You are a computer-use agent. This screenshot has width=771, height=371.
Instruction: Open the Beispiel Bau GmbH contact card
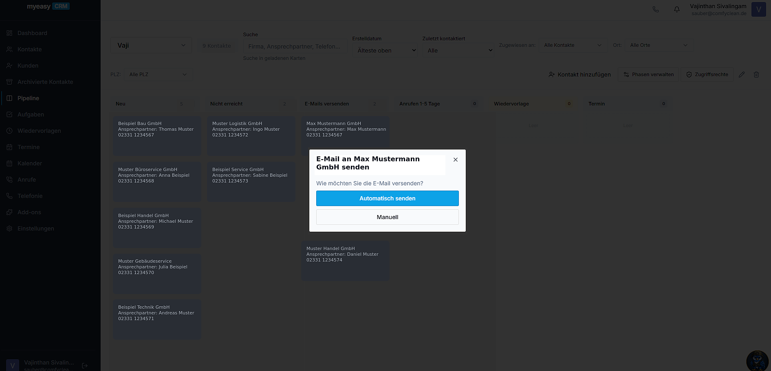tap(157, 136)
